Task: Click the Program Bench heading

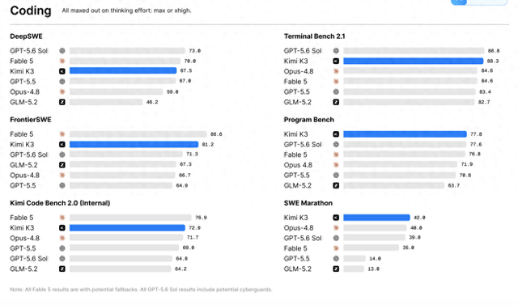Action: click(309, 120)
